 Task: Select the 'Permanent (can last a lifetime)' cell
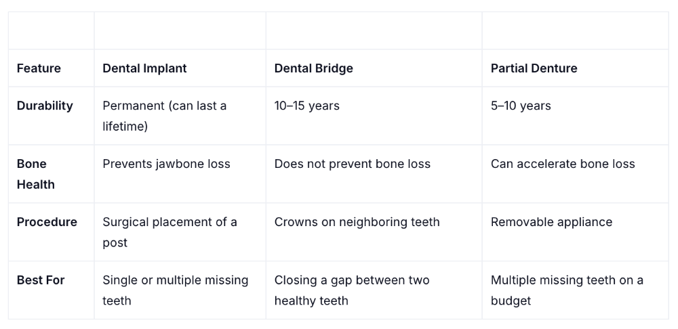point(165,116)
